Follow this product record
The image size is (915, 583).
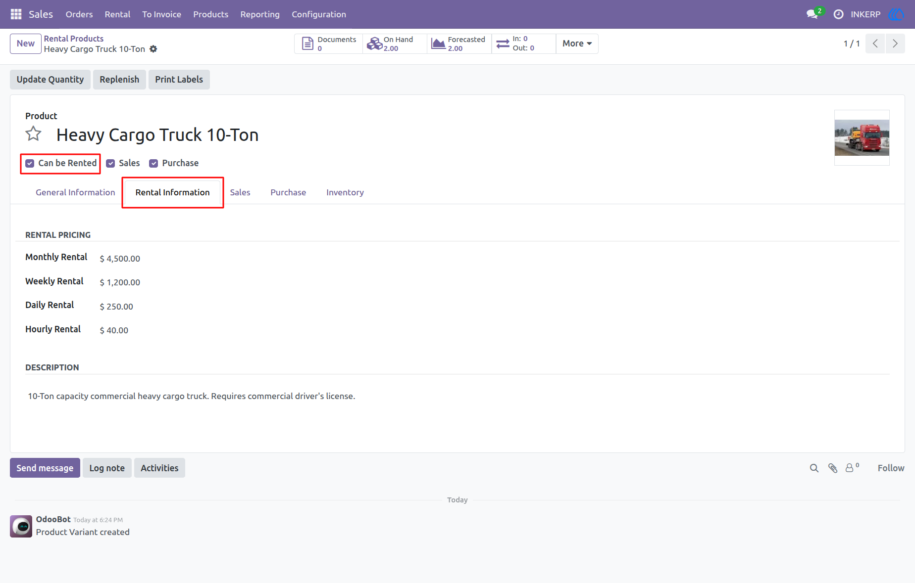pos(891,468)
